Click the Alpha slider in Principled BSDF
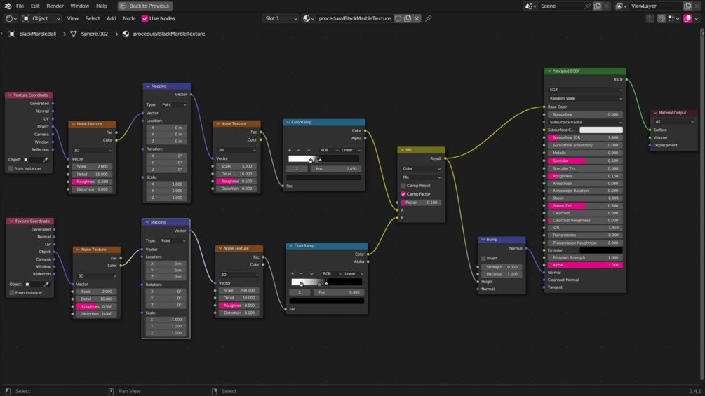Image resolution: width=705 pixels, height=396 pixels. pyautogui.click(x=585, y=265)
